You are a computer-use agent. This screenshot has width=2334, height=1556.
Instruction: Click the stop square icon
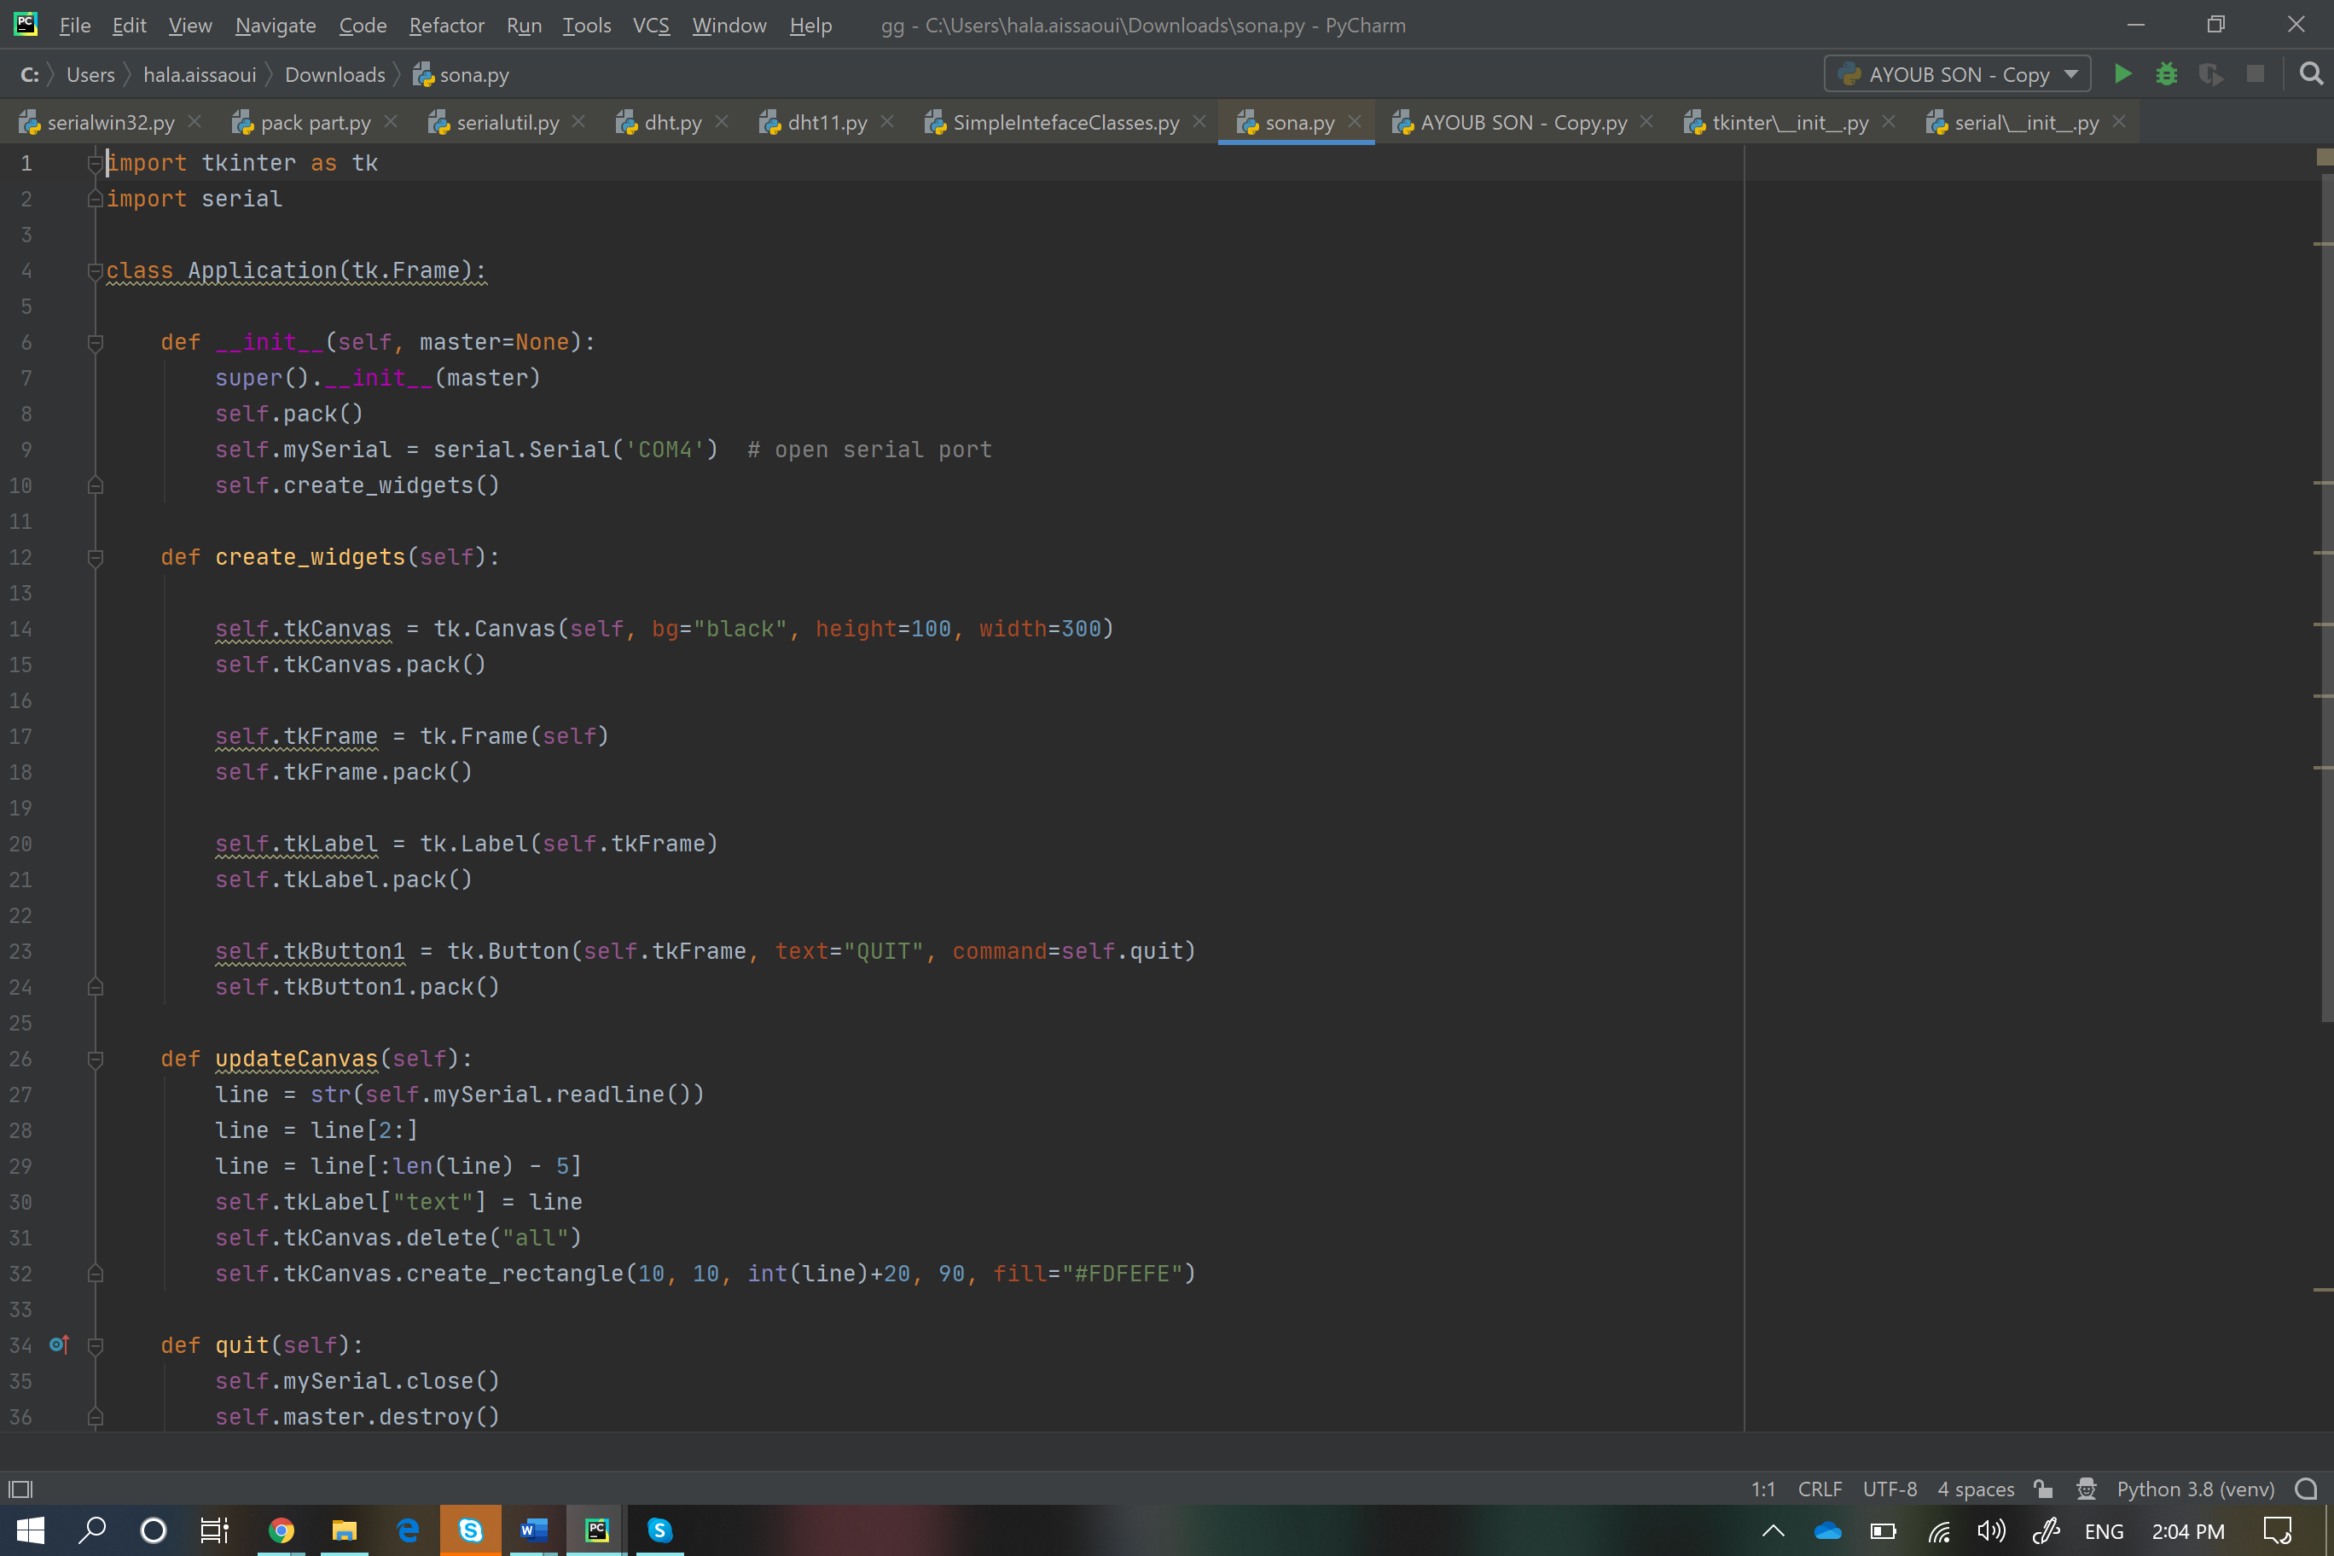[x=2255, y=74]
